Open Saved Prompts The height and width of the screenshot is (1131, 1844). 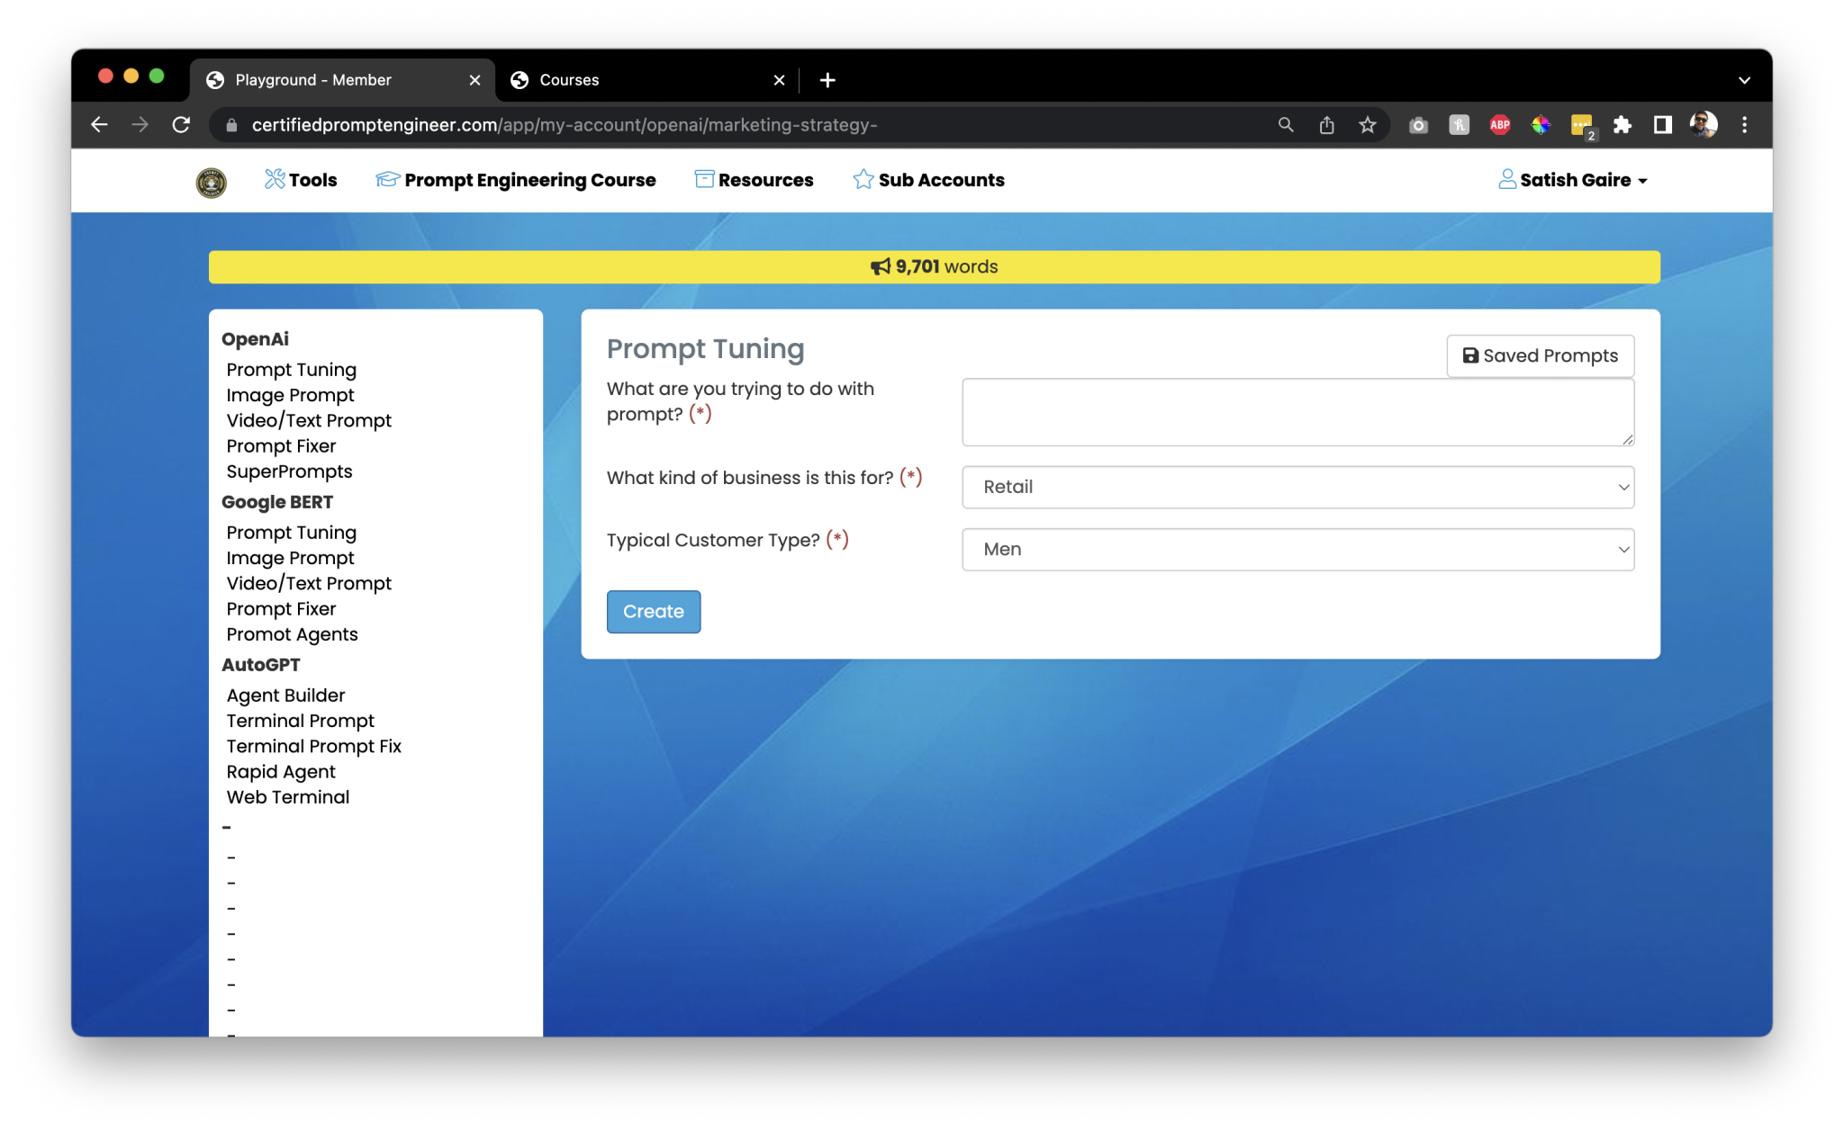click(1540, 355)
